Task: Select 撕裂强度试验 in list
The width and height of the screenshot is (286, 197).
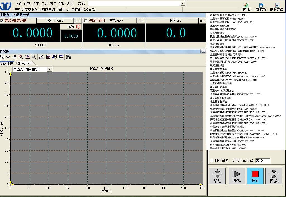Action: click(x=217, y=44)
